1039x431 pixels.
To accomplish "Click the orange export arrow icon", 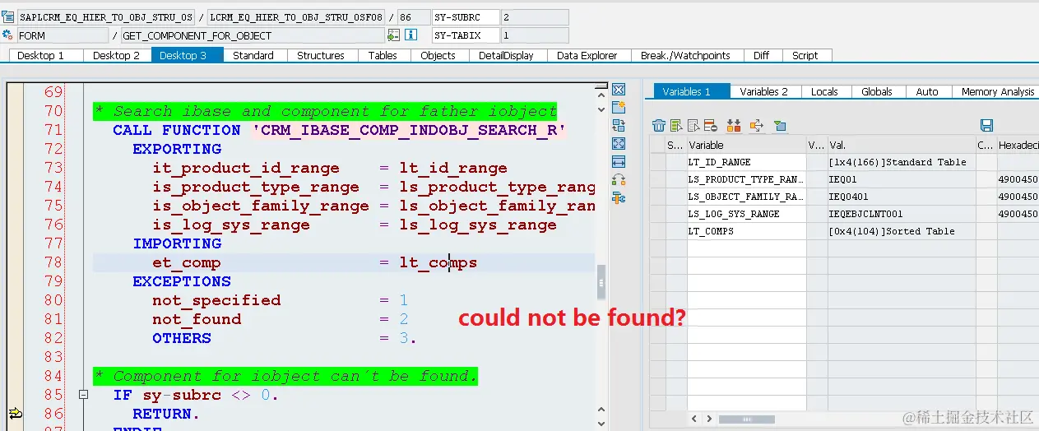I will coord(758,125).
